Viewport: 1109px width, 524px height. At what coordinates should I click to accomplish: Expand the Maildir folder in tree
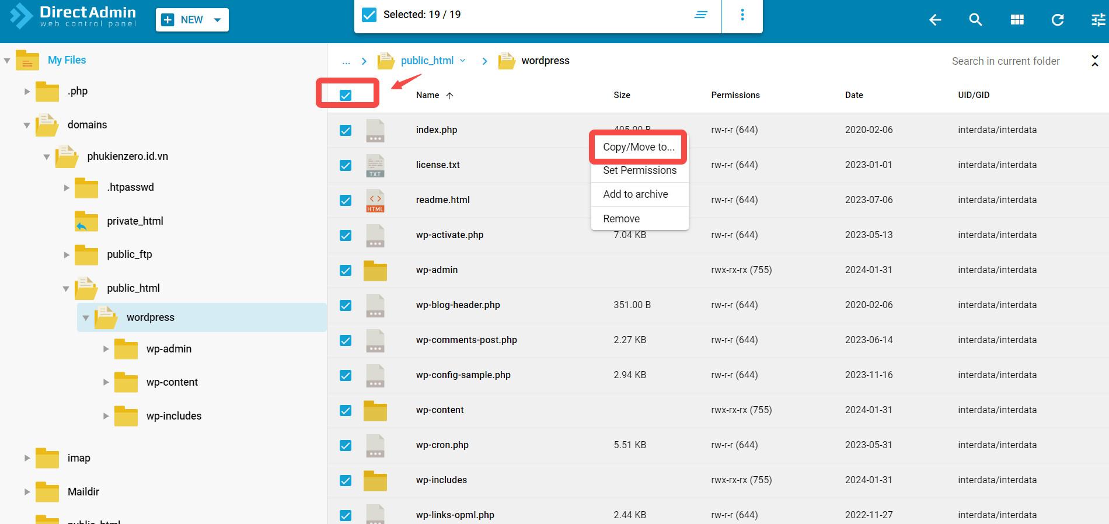pyautogui.click(x=27, y=492)
